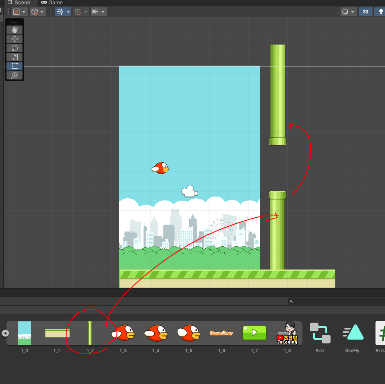Click the Project search input field
This screenshot has height=384, width=385.
pyautogui.click(x=336, y=301)
